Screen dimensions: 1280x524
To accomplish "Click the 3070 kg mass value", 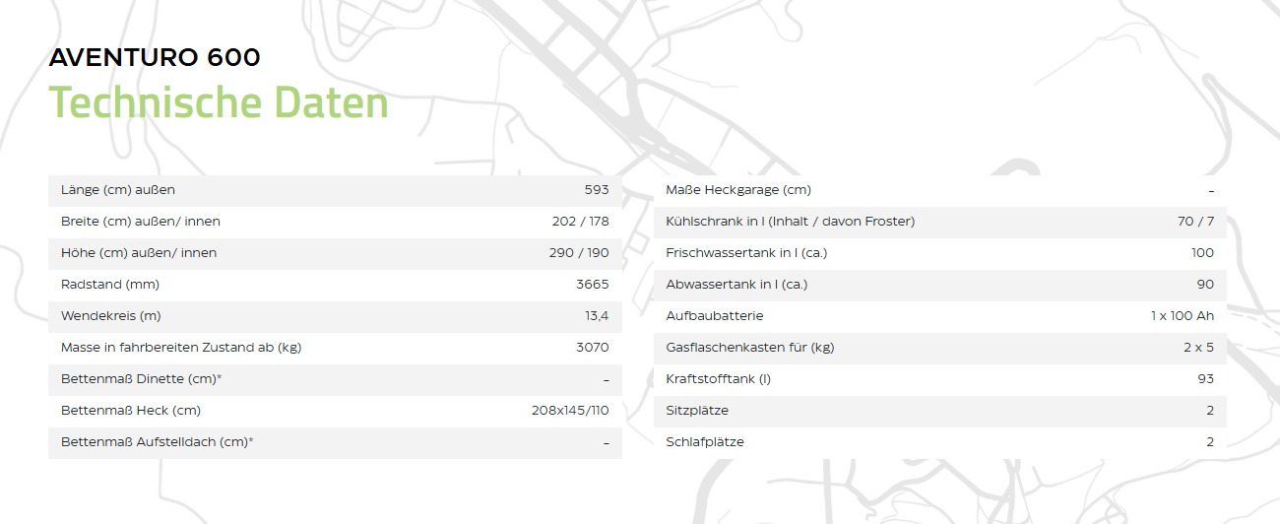I will coord(592,348).
